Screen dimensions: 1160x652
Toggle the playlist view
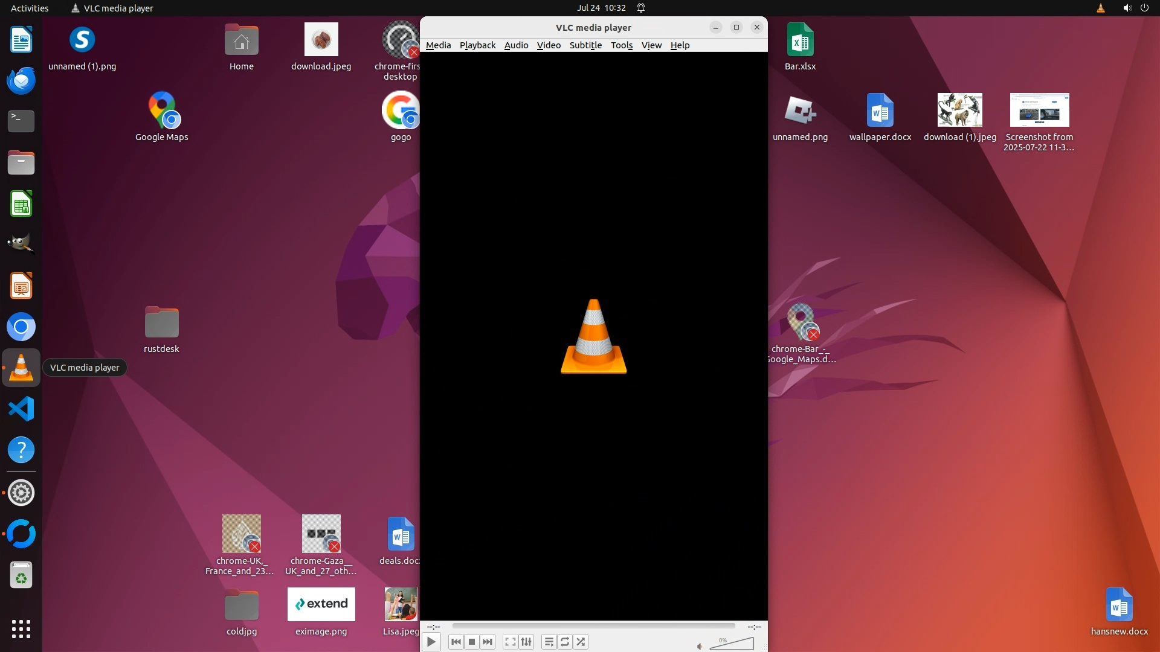[x=549, y=642]
